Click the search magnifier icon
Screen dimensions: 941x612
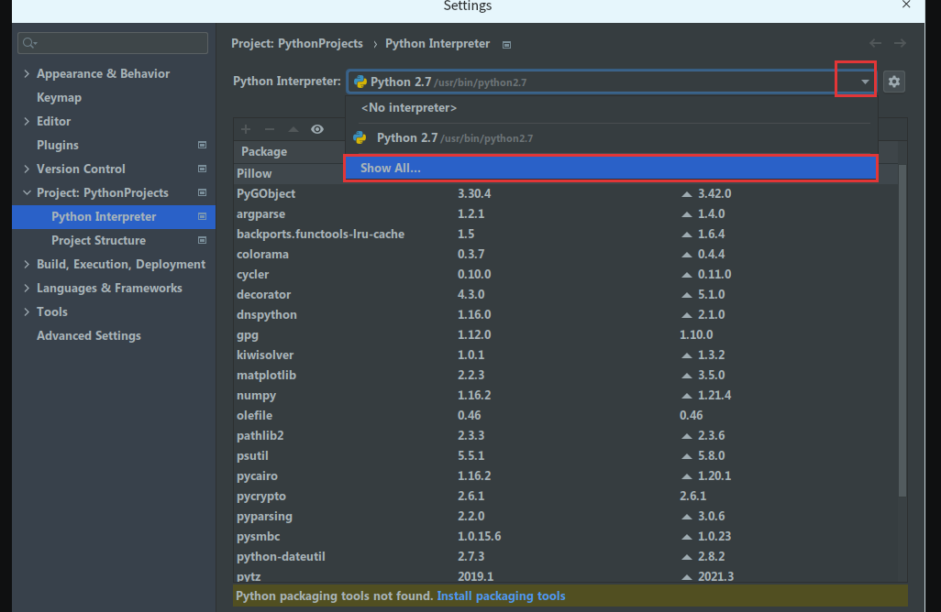click(x=29, y=43)
